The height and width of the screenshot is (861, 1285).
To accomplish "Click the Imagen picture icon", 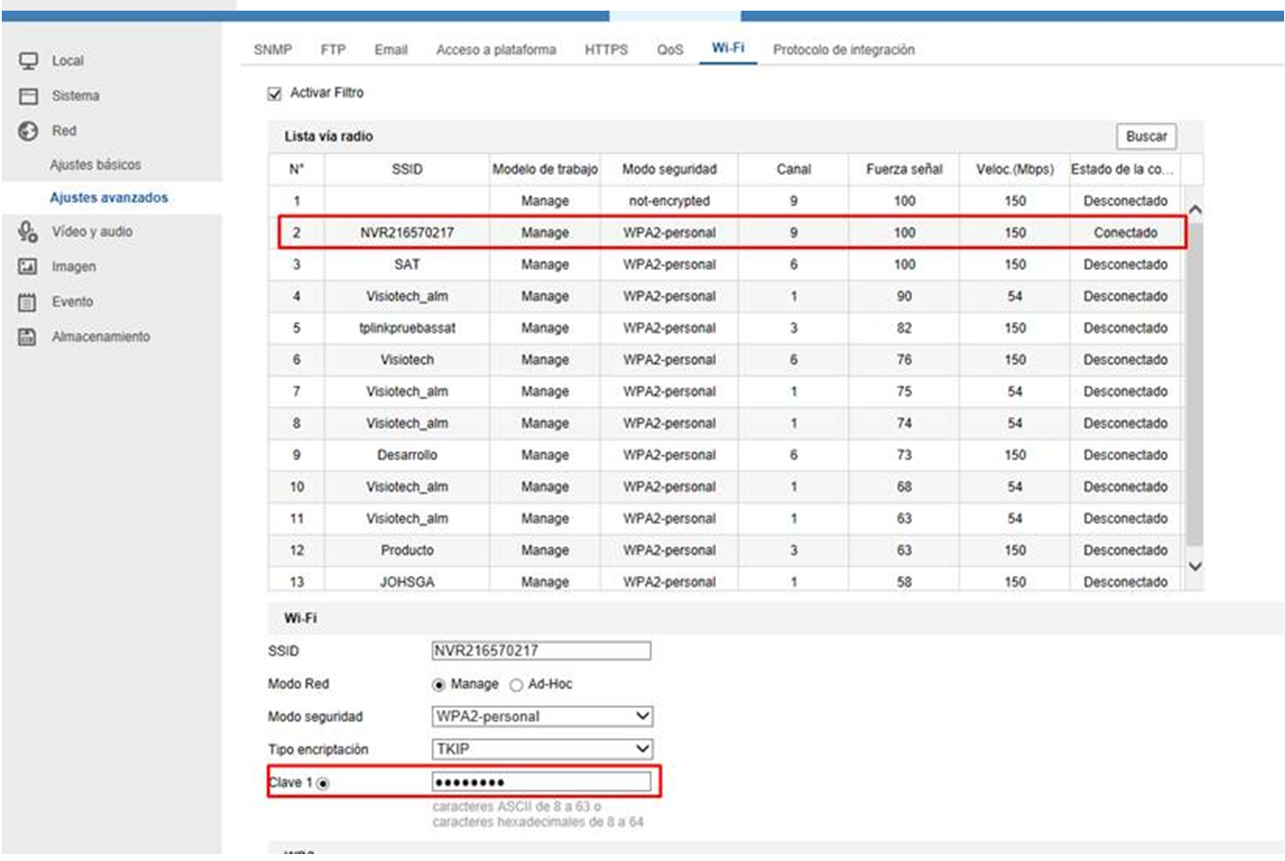I will point(28,266).
